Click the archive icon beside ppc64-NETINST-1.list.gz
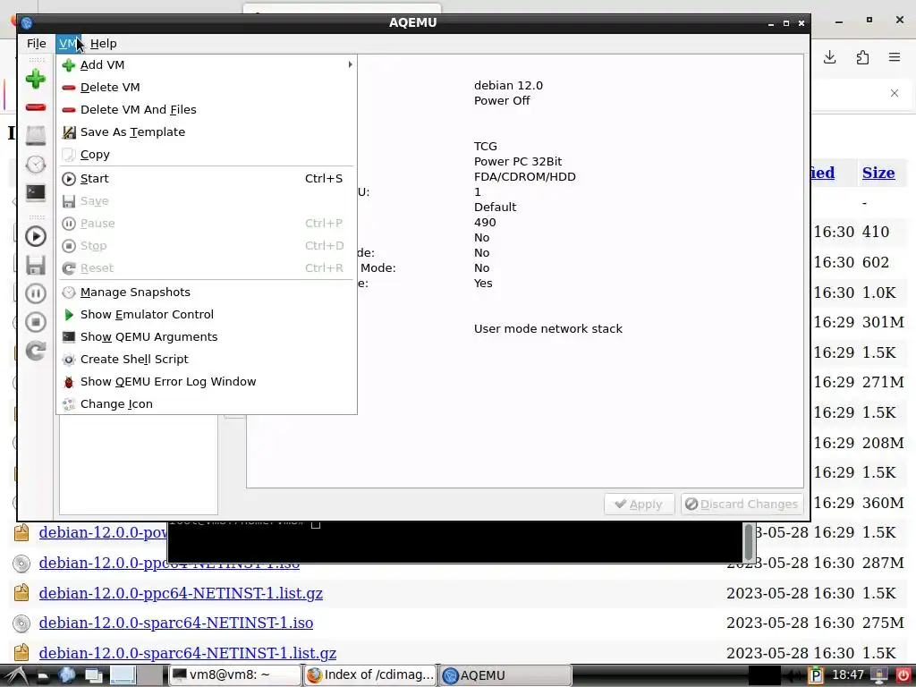 pos(21,593)
